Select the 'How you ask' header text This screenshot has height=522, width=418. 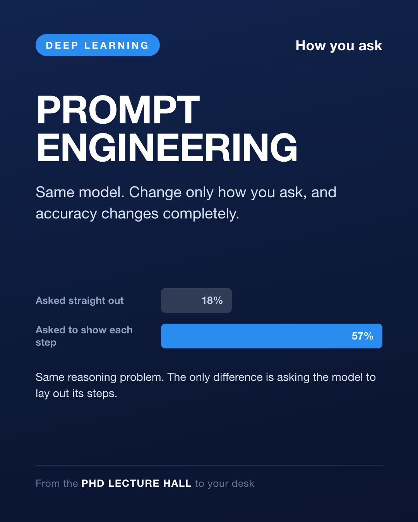point(339,46)
